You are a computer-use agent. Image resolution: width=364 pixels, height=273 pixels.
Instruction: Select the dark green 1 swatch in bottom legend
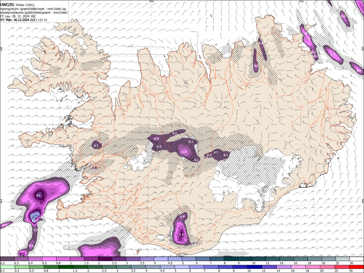point(66,267)
